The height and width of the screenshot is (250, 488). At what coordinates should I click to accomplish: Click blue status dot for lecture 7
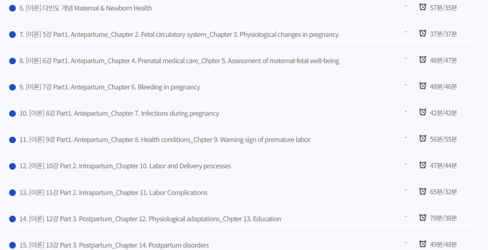point(13,35)
